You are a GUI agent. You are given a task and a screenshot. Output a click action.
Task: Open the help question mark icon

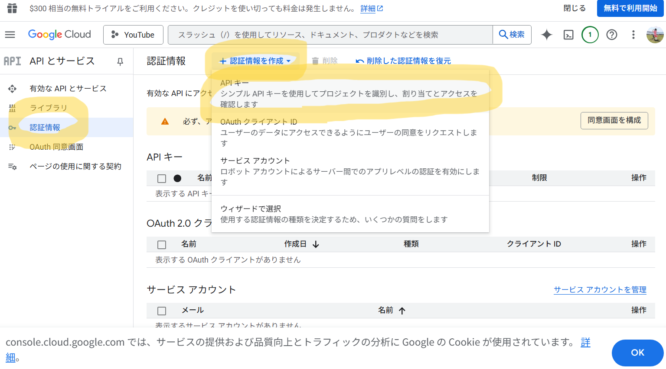click(x=611, y=35)
